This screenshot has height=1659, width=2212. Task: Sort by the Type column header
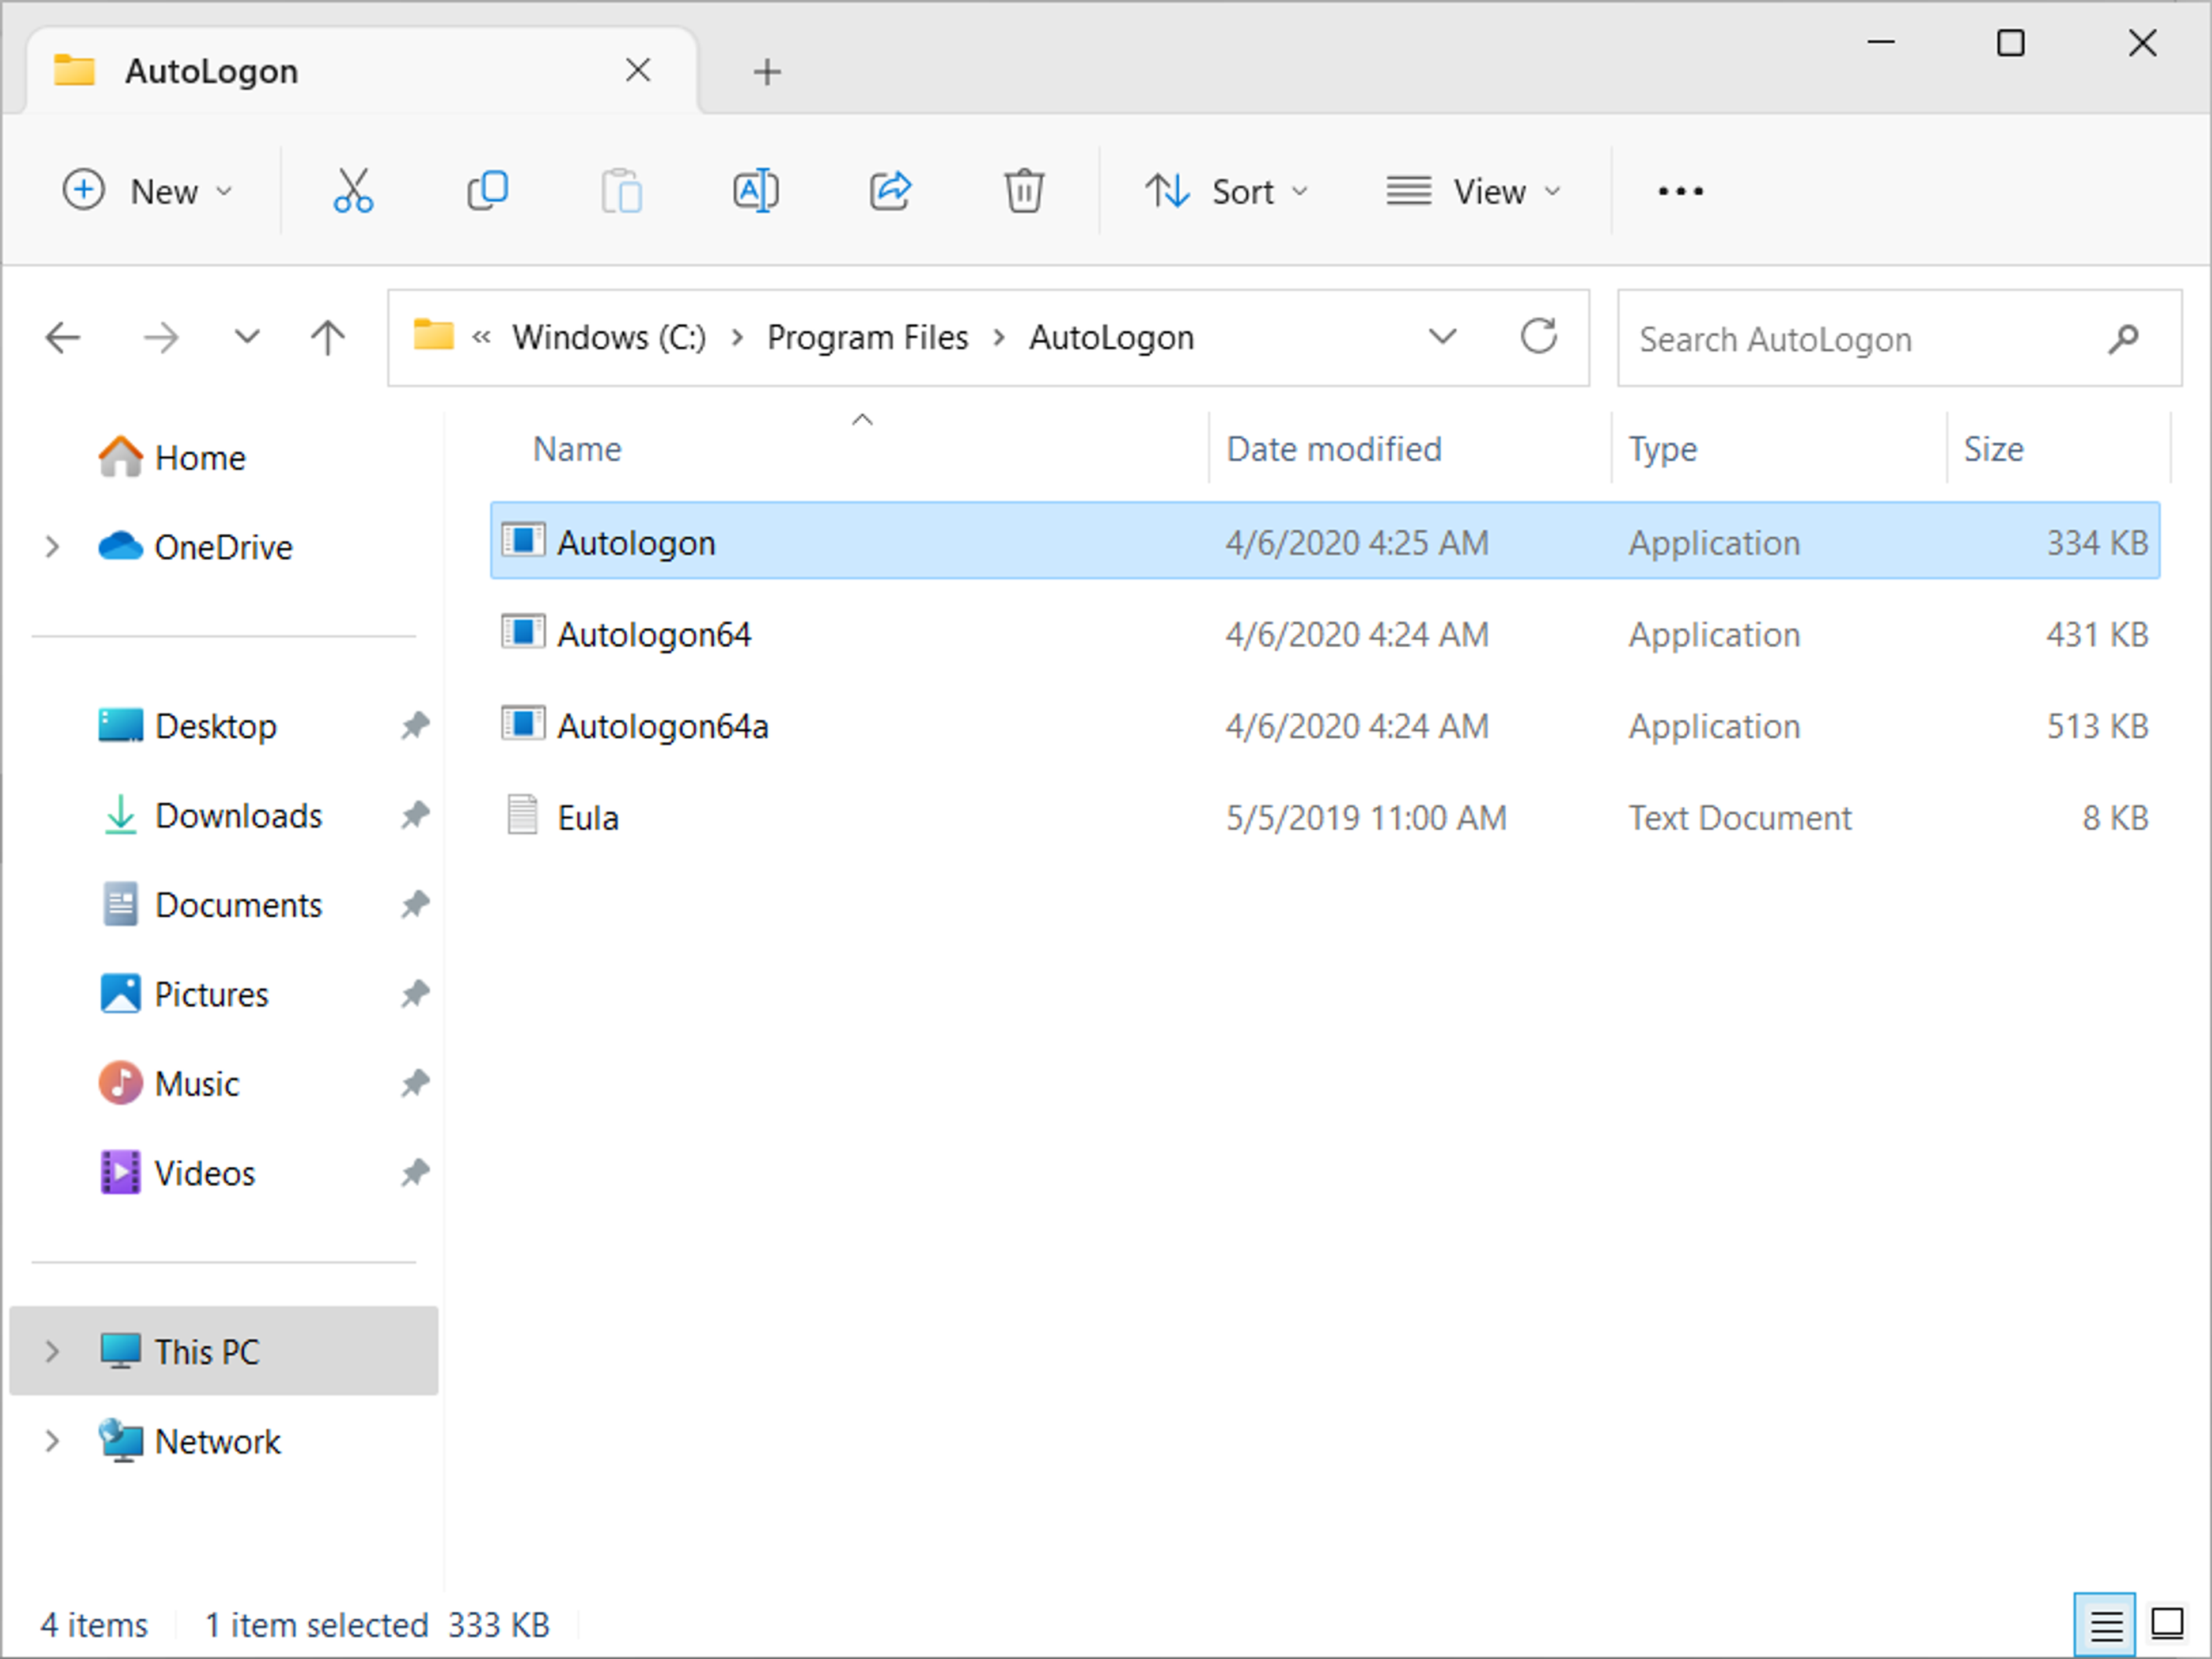pyautogui.click(x=1663, y=450)
